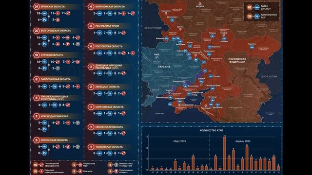Click the hexagon badge 24 next to Брянская область
Screen dimensions: 312x175
click(x=37, y=6)
